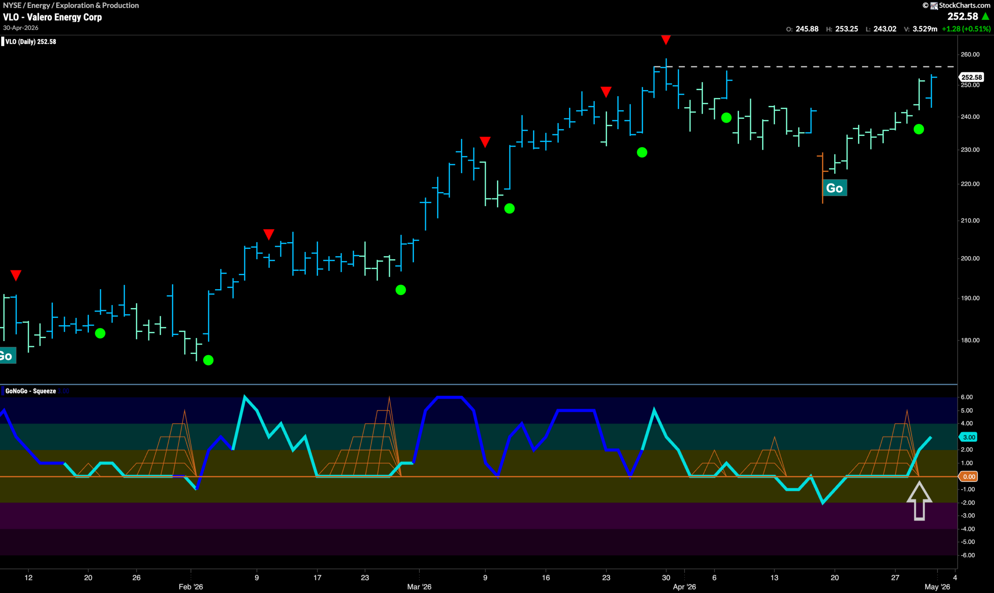This screenshot has height=593, width=994.
Task: Click the green circle marker near April 7
Action: (726, 118)
